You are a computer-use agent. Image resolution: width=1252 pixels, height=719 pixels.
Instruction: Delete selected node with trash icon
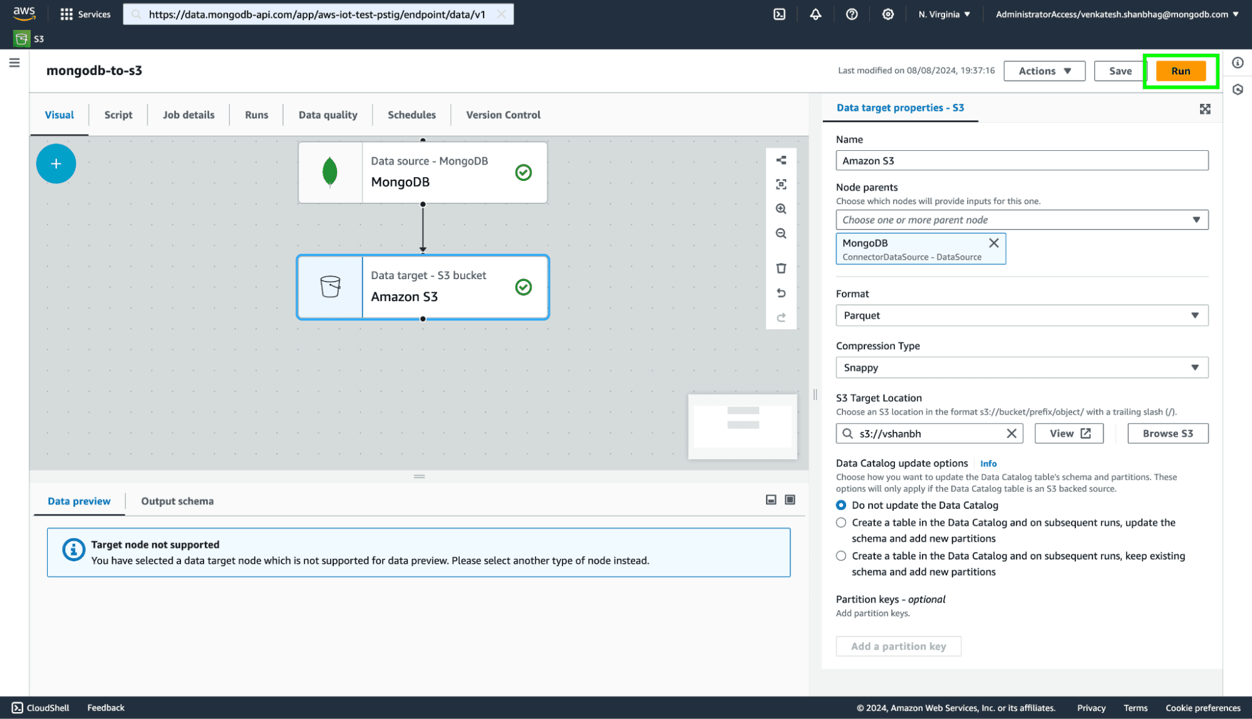pyautogui.click(x=781, y=268)
